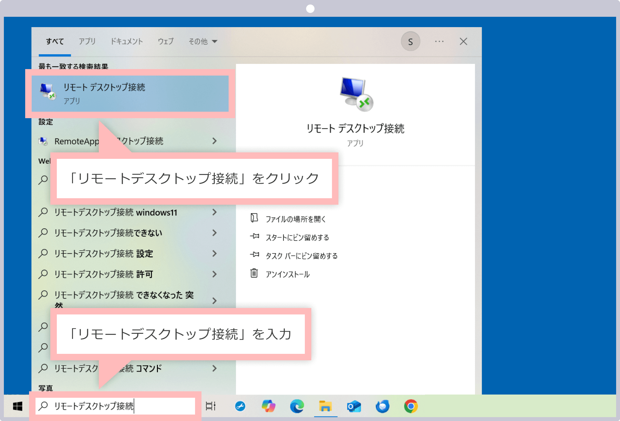Click the S user account avatar
The width and height of the screenshot is (620, 421).
(x=410, y=41)
